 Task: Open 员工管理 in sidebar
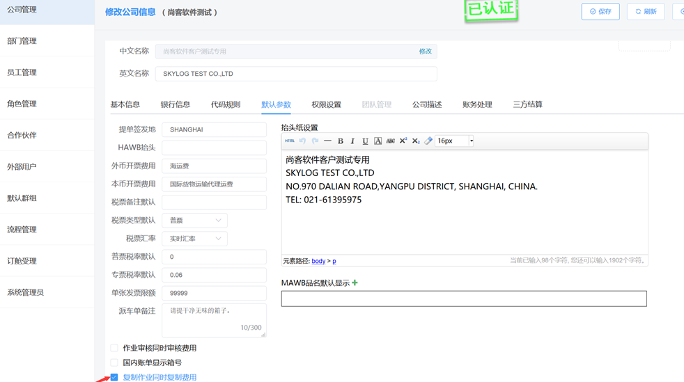point(47,72)
